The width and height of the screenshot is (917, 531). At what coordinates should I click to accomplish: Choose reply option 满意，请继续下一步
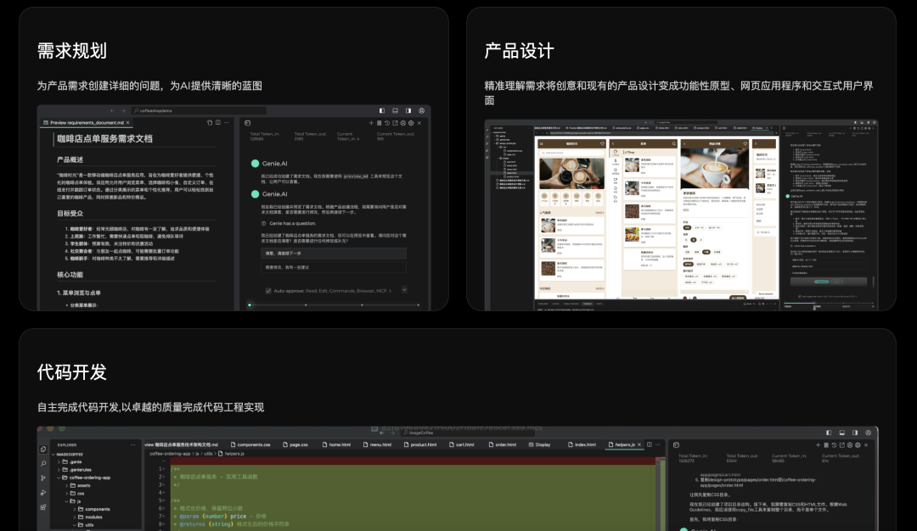point(334,254)
